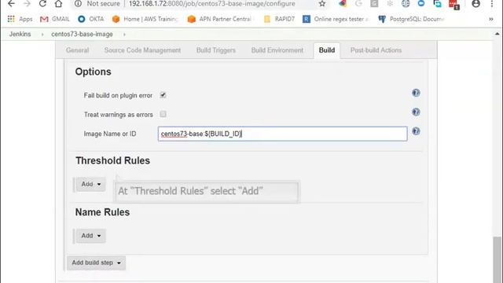Expand the arrow after Jenkins breadcrumb
The image size is (503, 283).
click(42, 35)
